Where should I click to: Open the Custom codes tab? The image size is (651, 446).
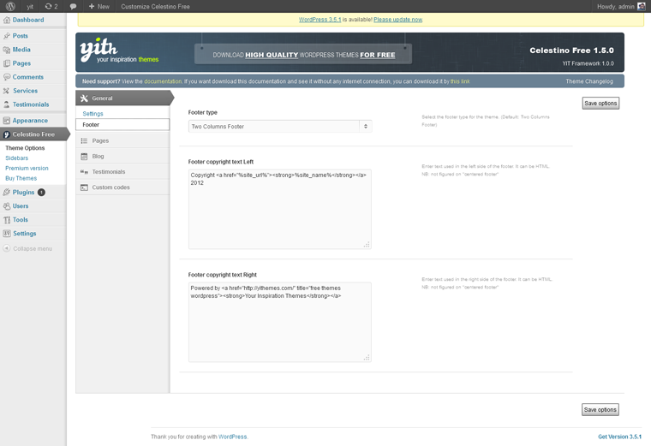click(122, 187)
